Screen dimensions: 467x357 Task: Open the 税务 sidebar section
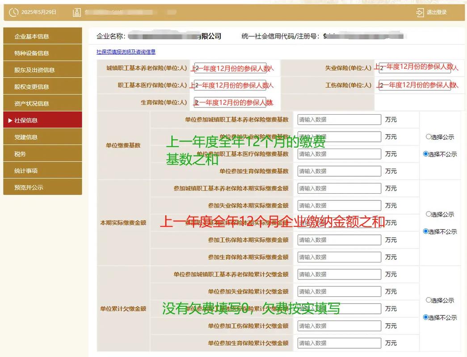42,153
